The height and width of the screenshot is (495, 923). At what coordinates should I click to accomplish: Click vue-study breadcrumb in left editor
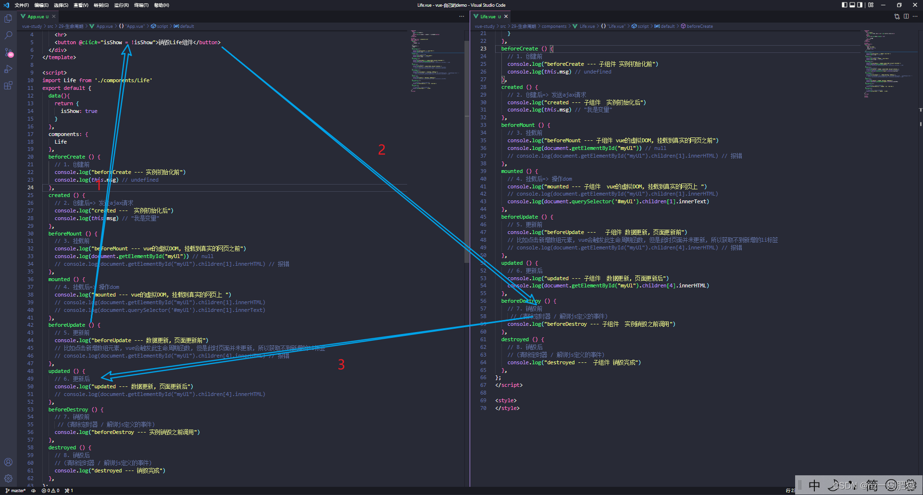pyautogui.click(x=32, y=26)
